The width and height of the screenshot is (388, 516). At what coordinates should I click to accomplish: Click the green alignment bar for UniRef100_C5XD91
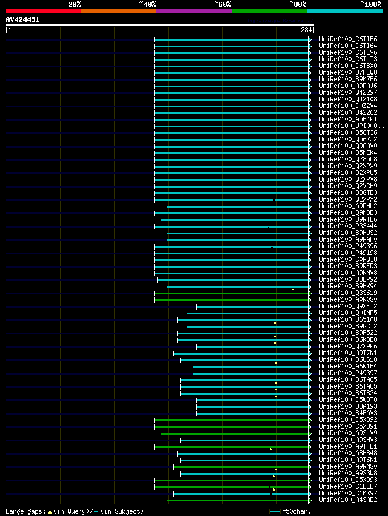[x=232, y=427]
